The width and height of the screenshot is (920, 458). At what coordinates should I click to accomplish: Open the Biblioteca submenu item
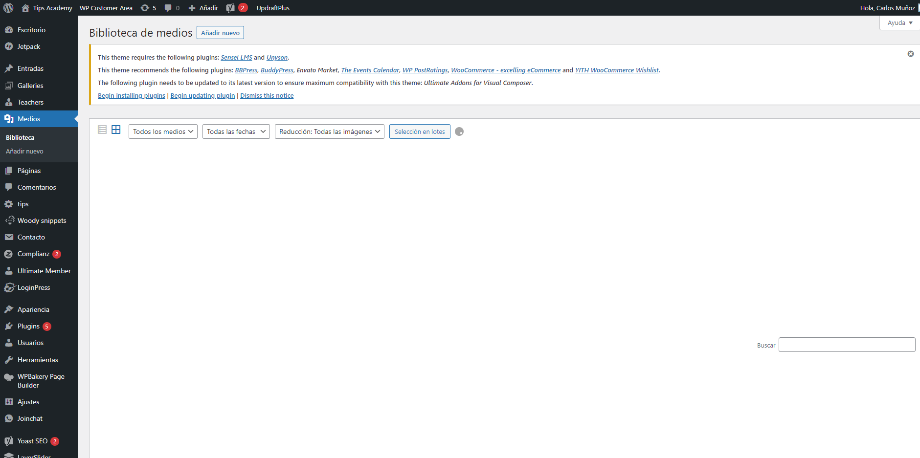[20, 137]
